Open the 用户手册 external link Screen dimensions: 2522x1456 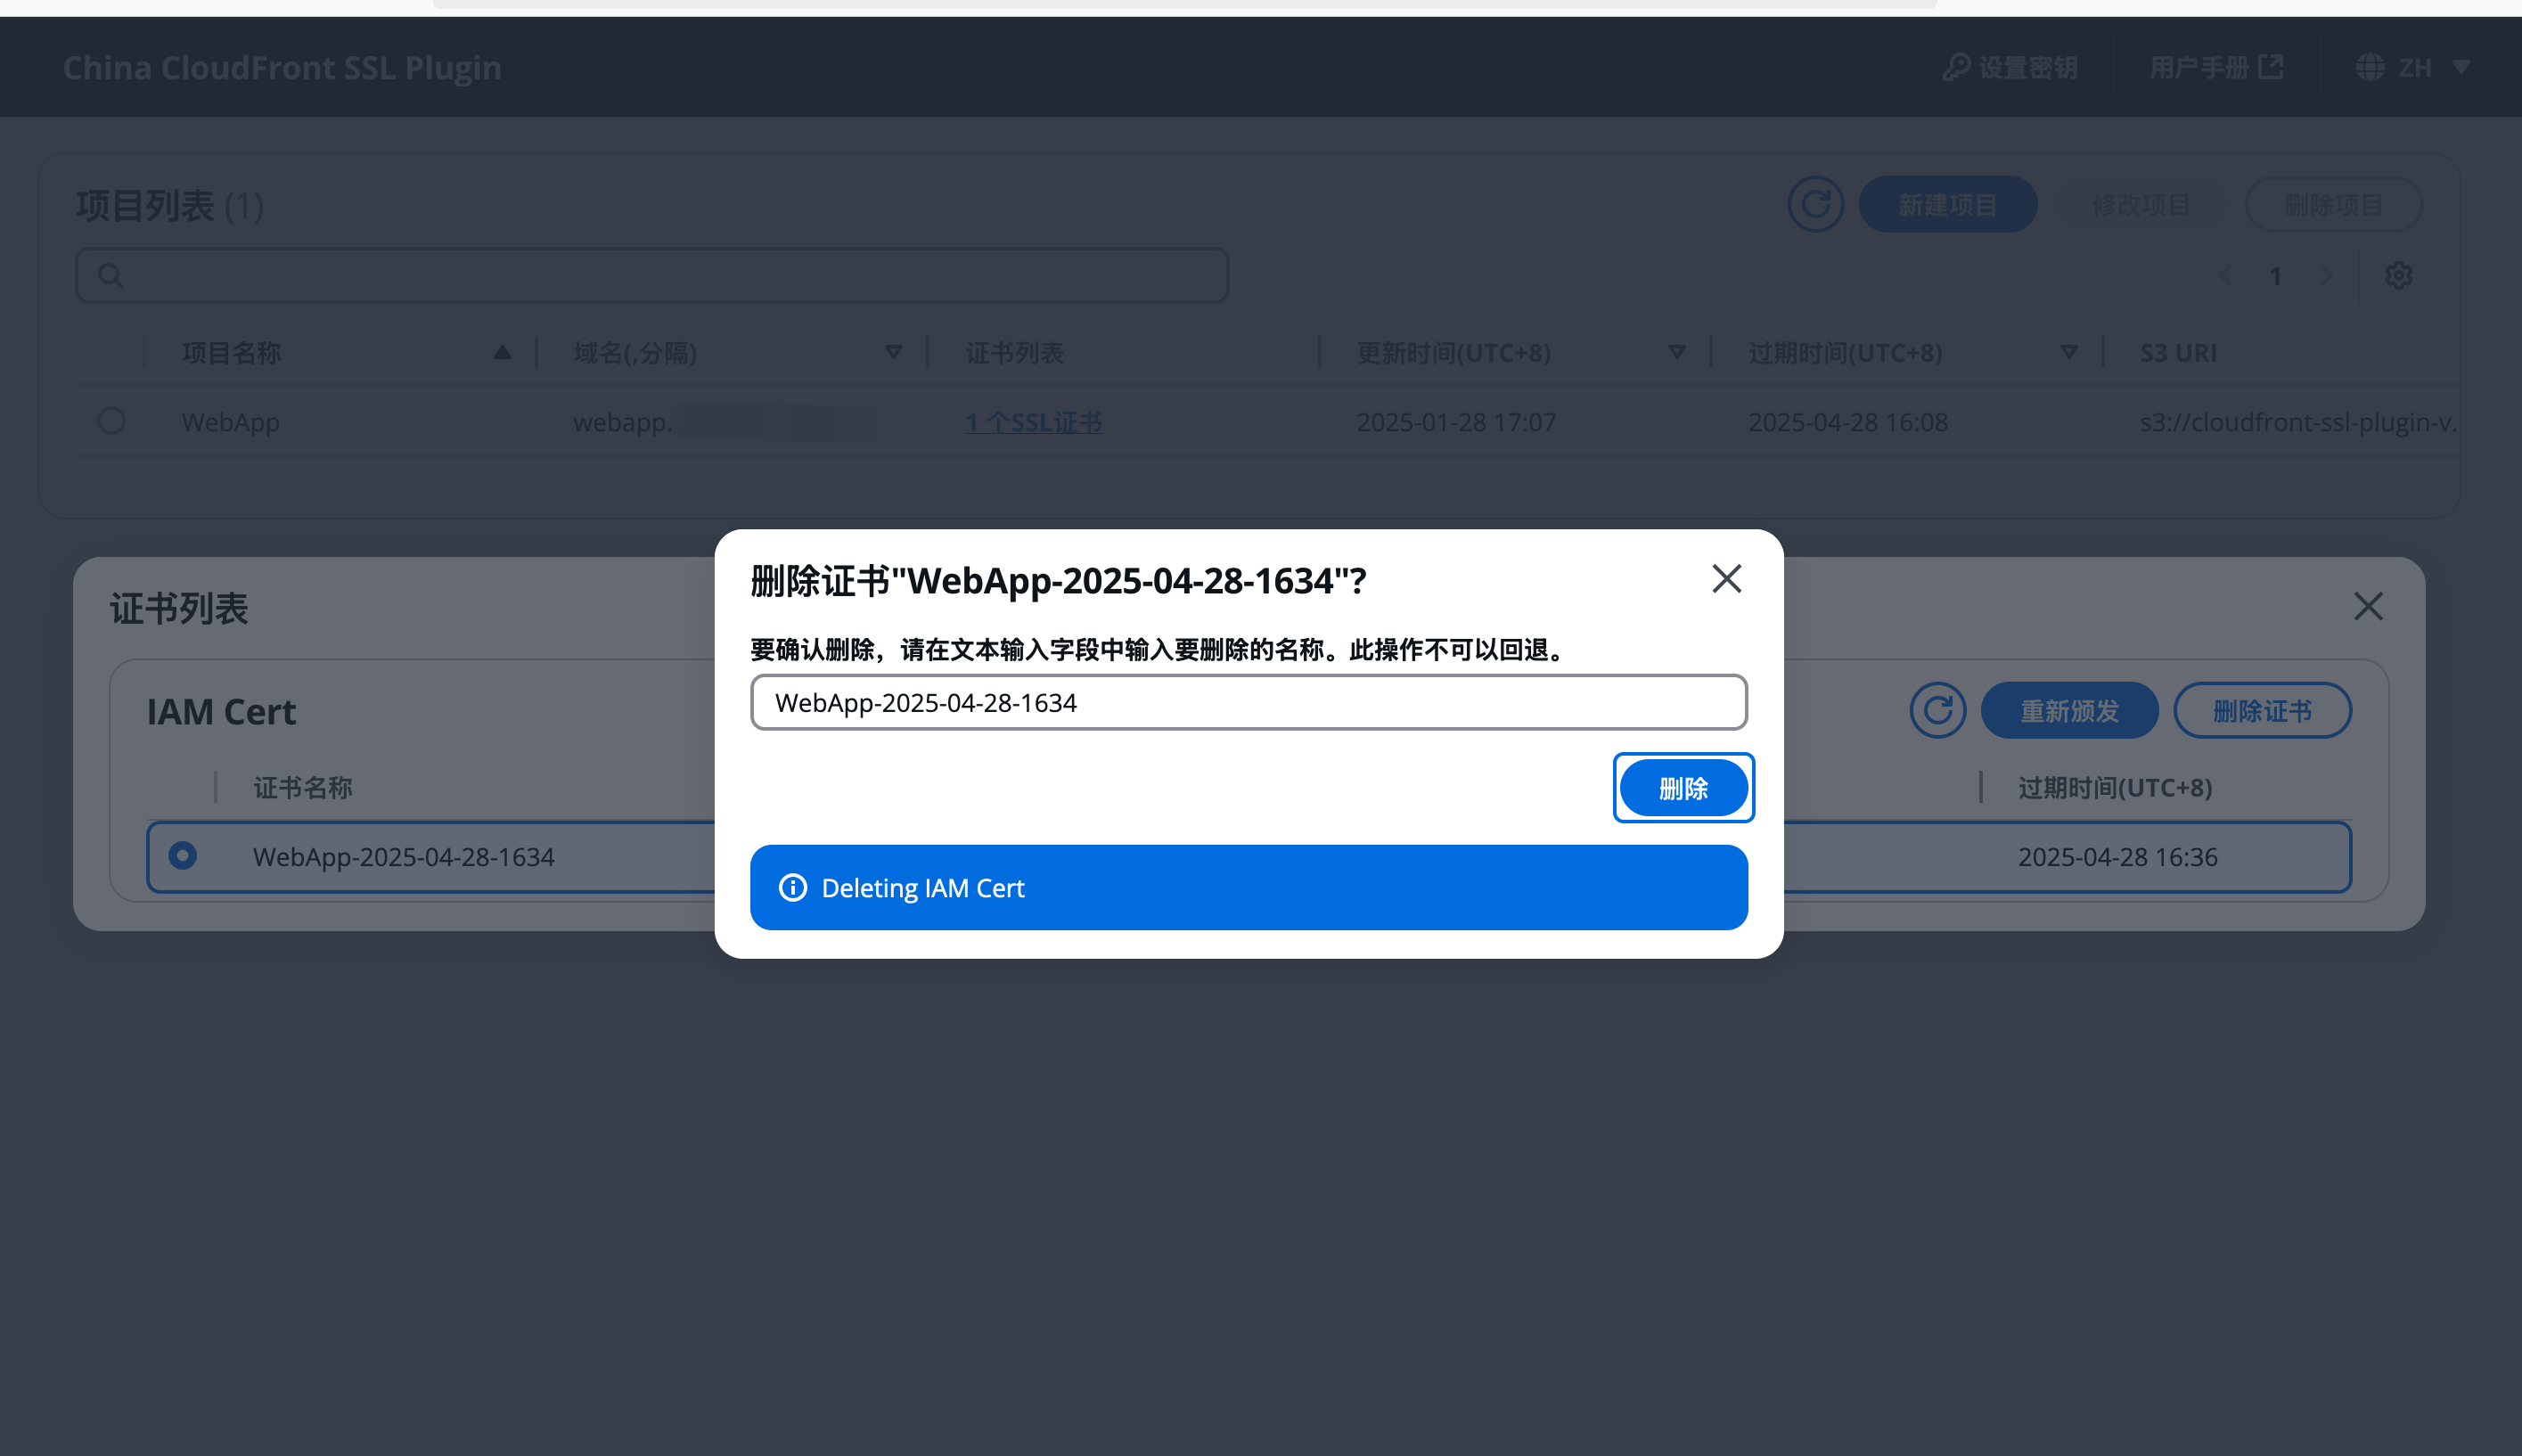click(x=2216, y=67)
